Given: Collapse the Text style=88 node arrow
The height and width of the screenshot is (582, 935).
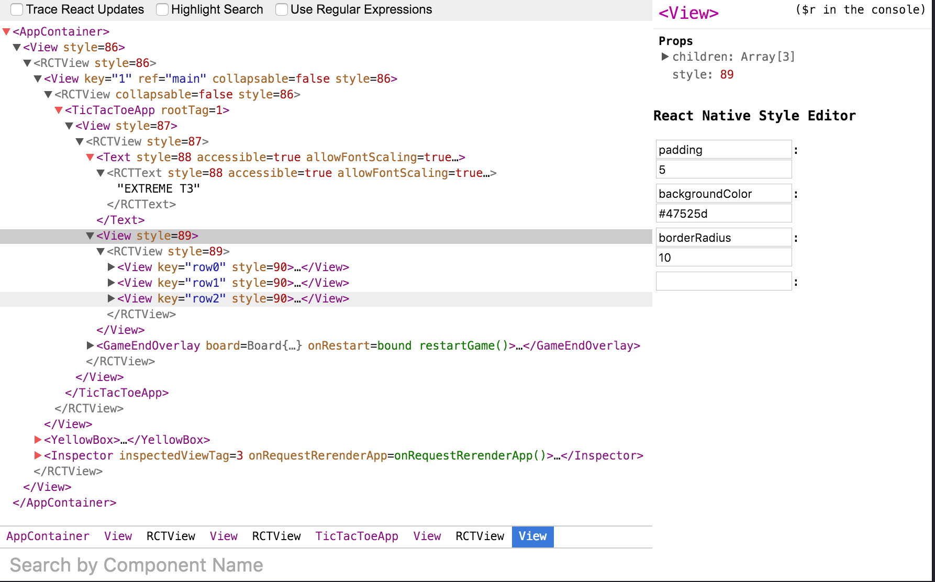Looking at the screenshot, I should coord(90,158).
